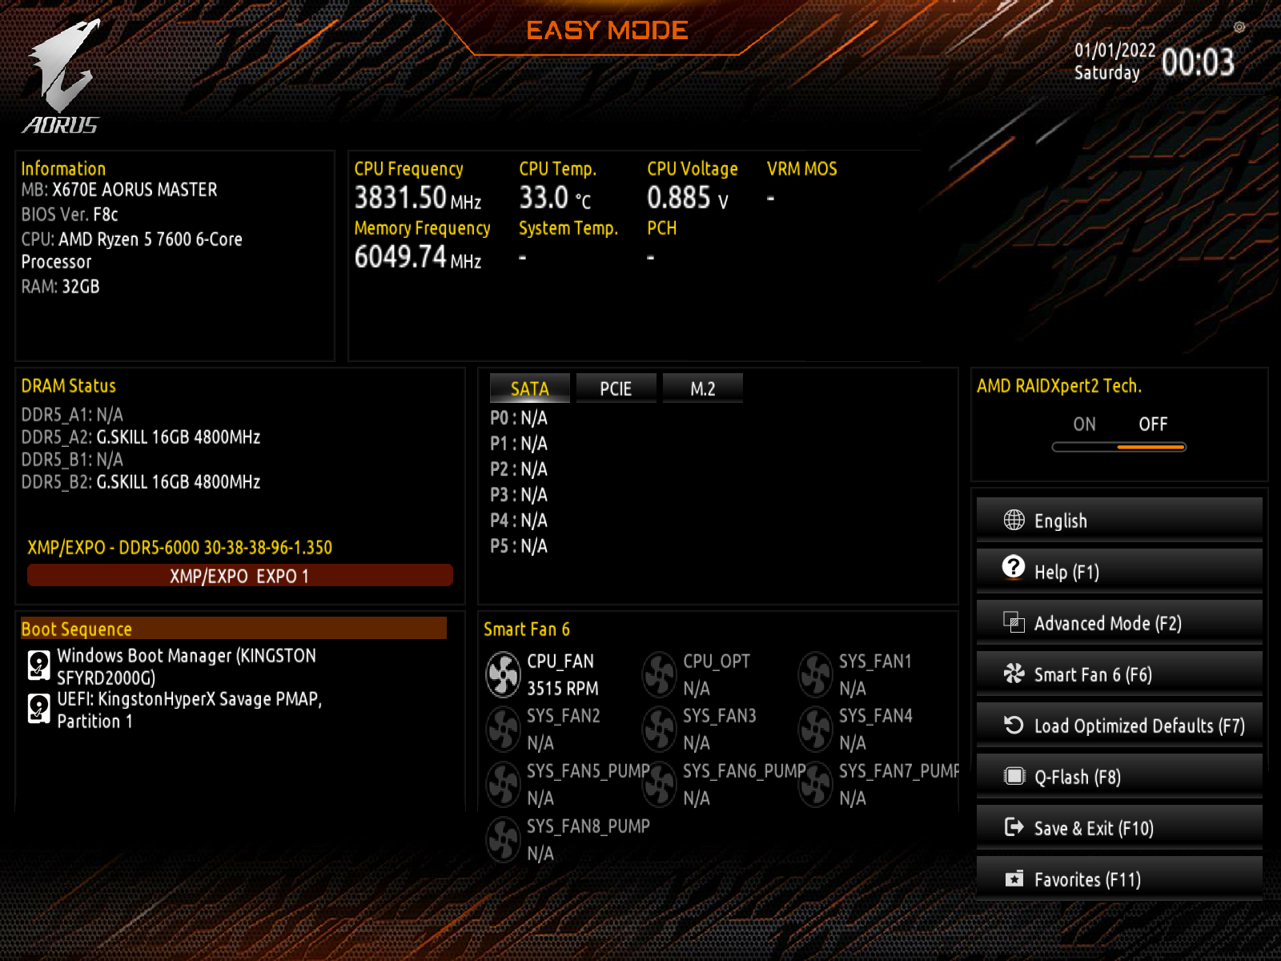Click DDR5_A2: G.SKILL 16GB 4800MHz row
Image resolution: width=1281 pixels, height=961 pixels.
[141, 437]
